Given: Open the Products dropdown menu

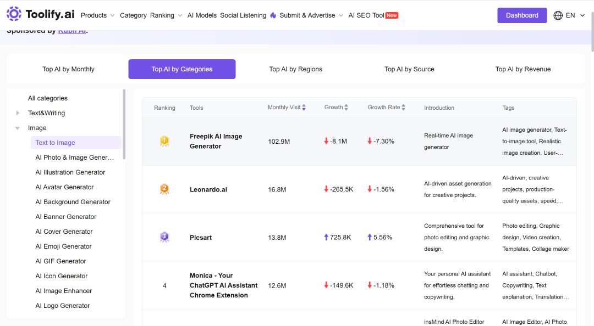Looking at the screenshot, I should [x=97, y=15].
